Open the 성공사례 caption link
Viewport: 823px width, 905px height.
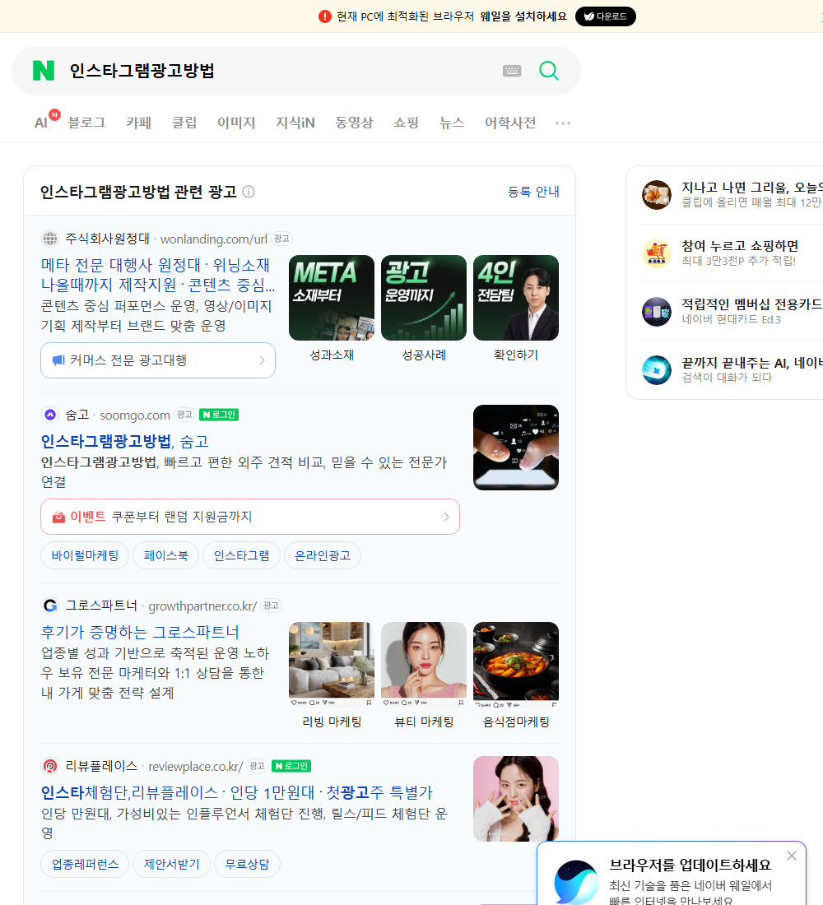(x=424, y=355)
